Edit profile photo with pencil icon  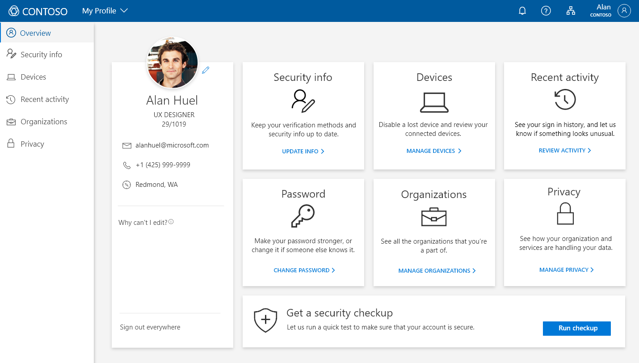[206, 70]
